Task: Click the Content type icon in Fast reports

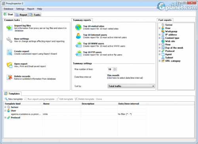Action: point(163,38)
